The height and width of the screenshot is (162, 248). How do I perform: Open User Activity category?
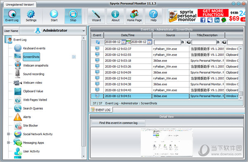coord(31,151)
